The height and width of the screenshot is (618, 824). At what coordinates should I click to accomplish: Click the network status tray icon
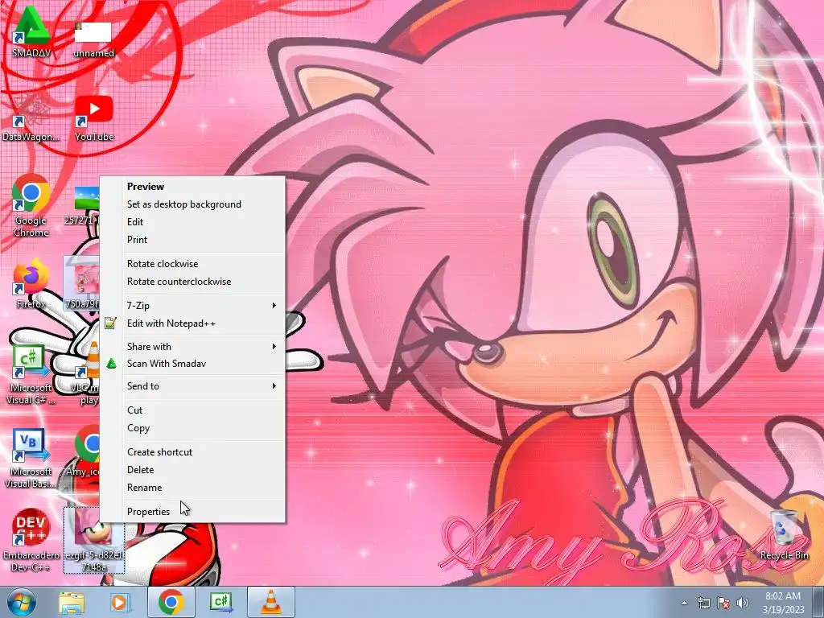(x=703, y=603)
